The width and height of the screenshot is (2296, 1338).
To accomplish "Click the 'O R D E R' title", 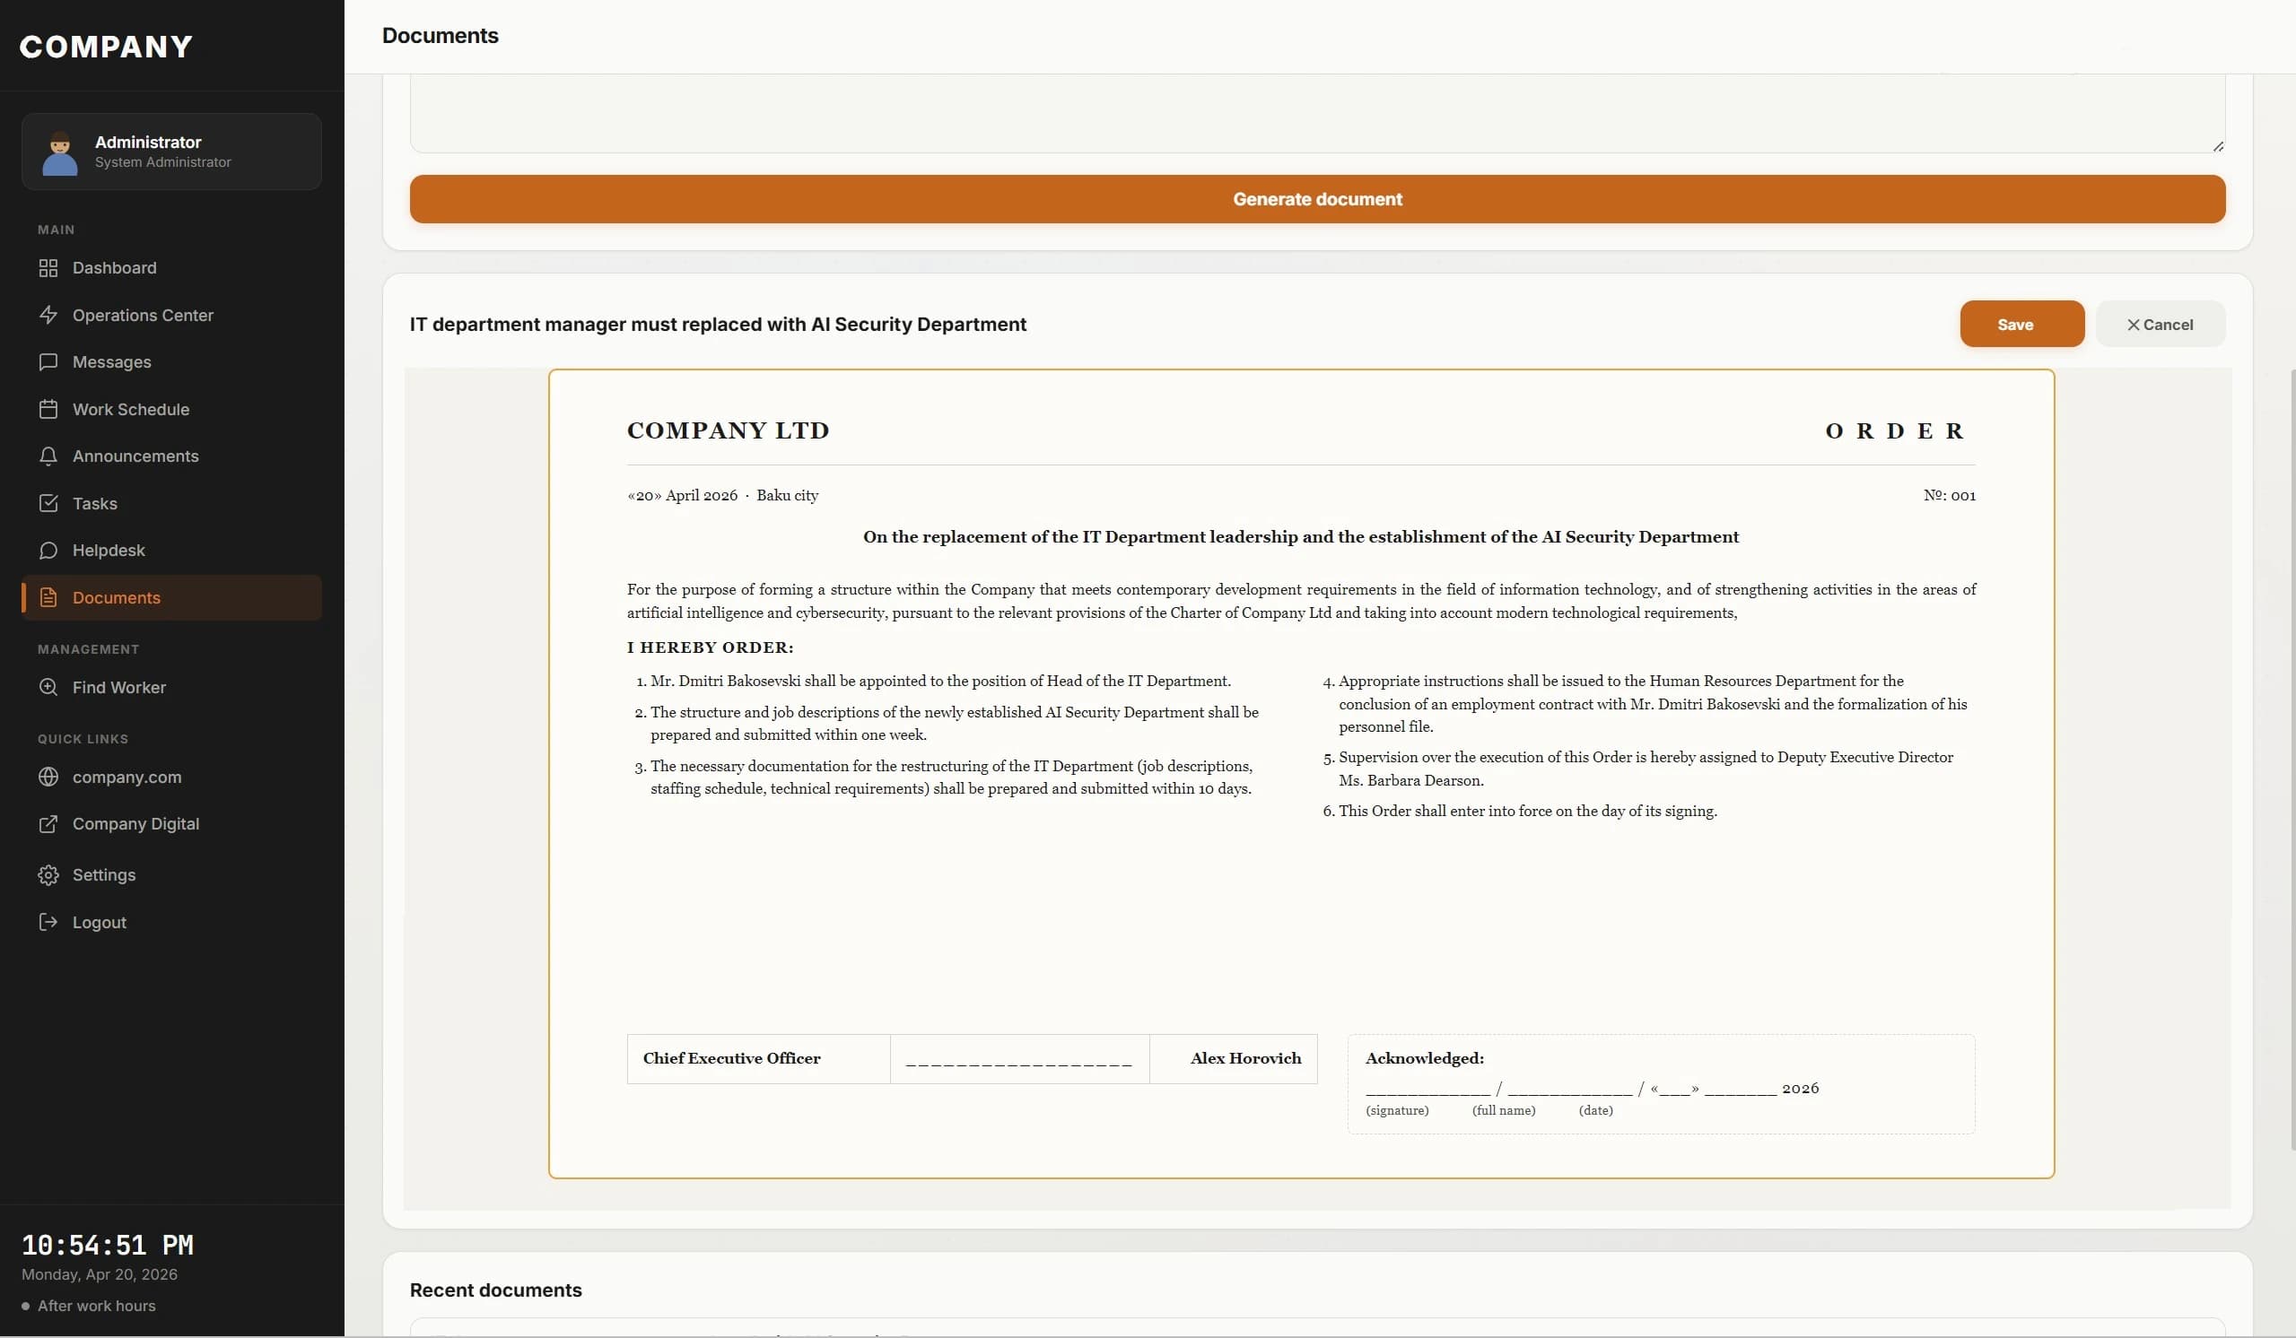I will pos(1894,430).
